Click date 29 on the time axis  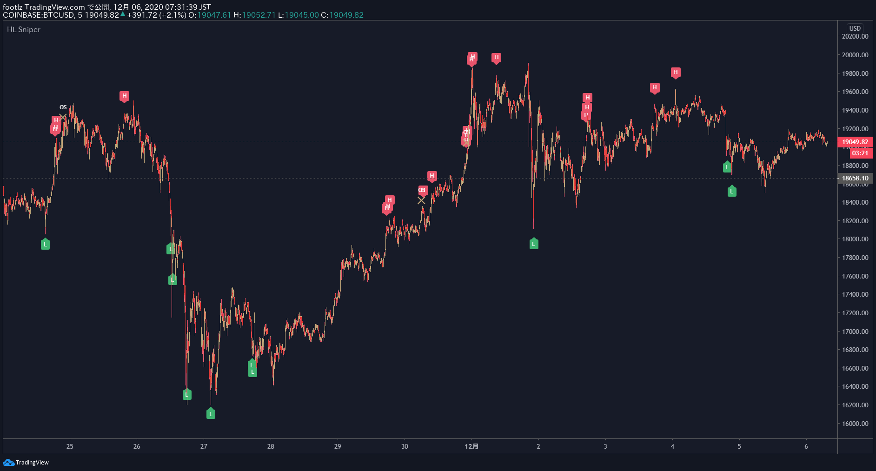tap(338, 446)
